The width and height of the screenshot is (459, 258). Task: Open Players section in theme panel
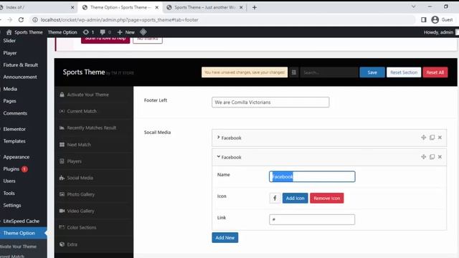click(x=94, y=161)
